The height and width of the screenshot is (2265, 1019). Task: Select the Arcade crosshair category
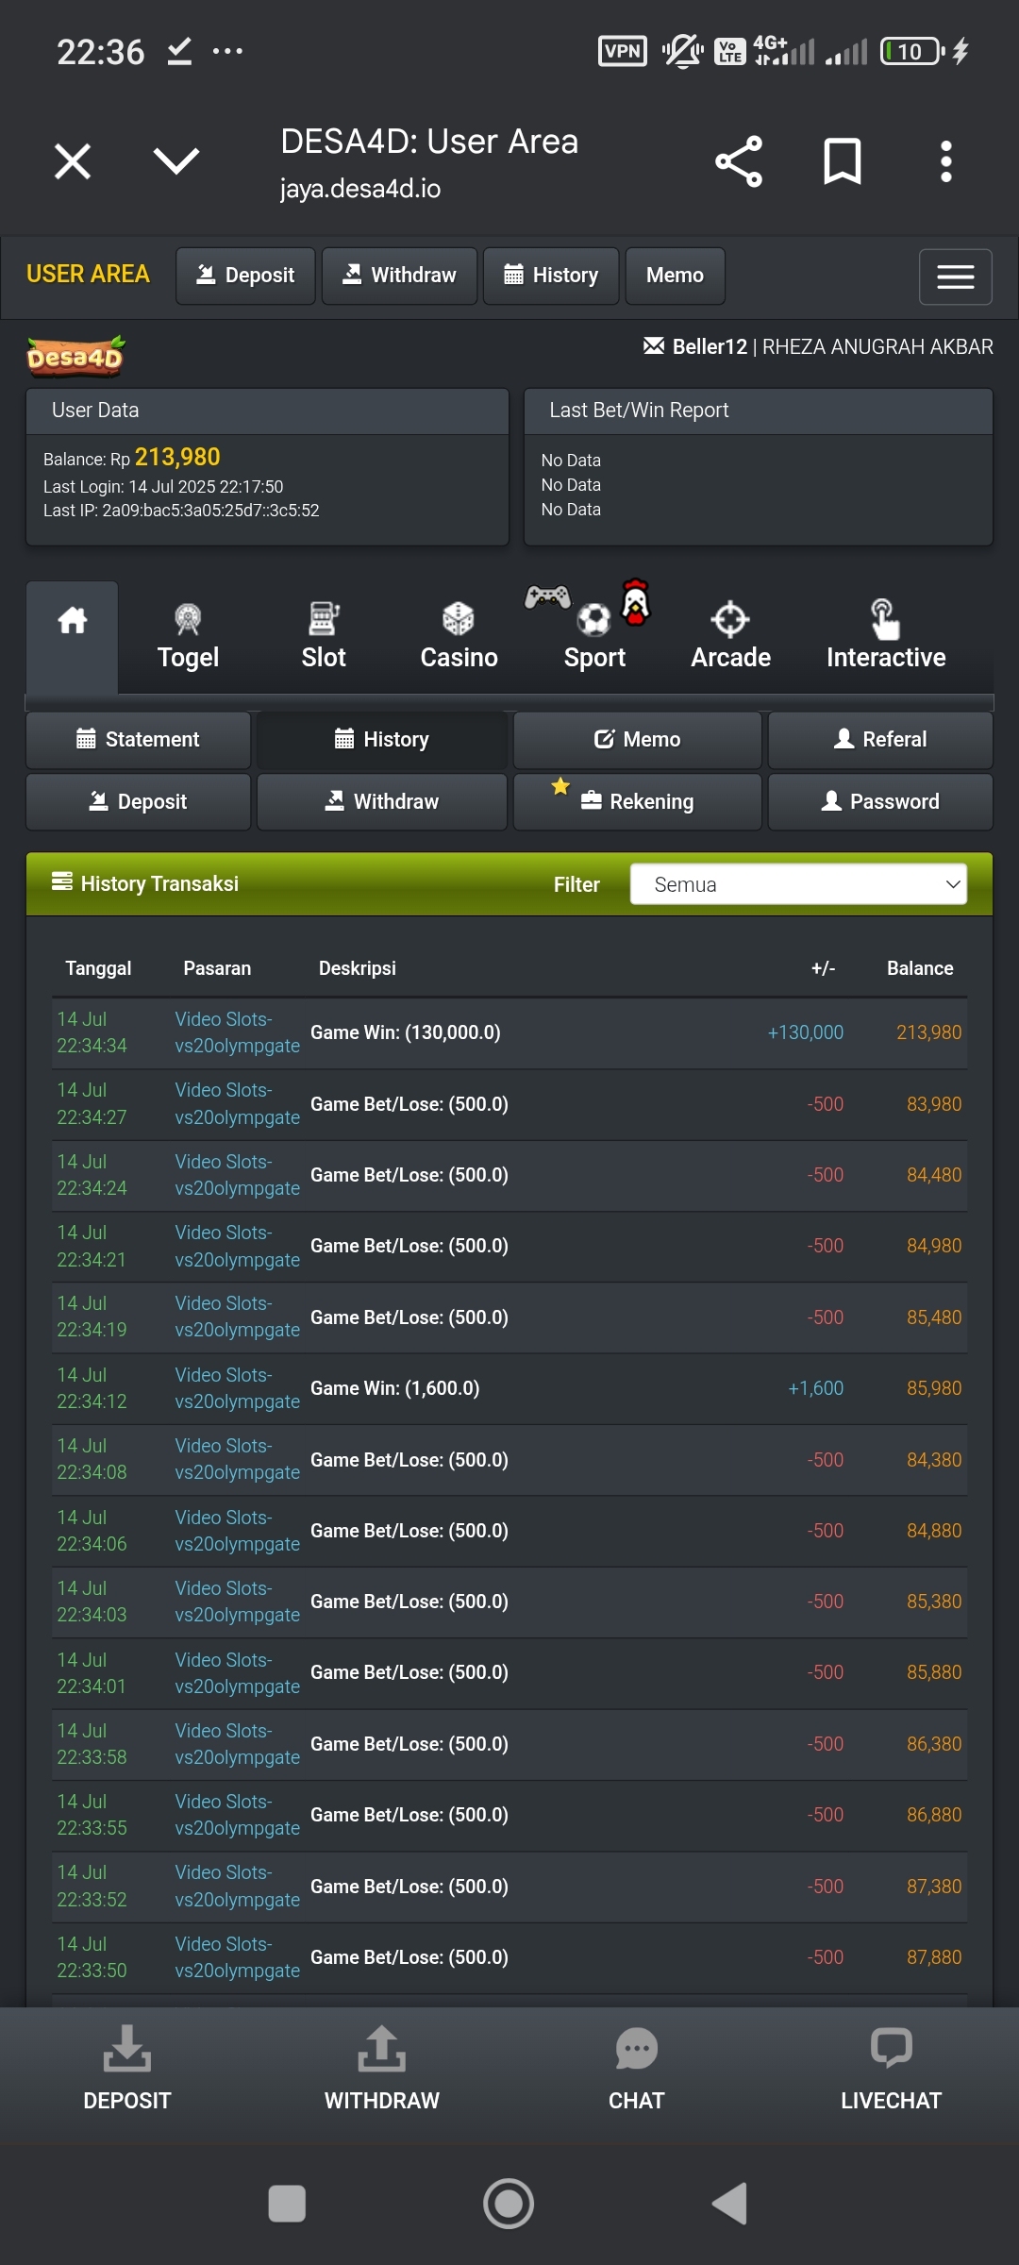pyautogui.click(x=730, y=637)
